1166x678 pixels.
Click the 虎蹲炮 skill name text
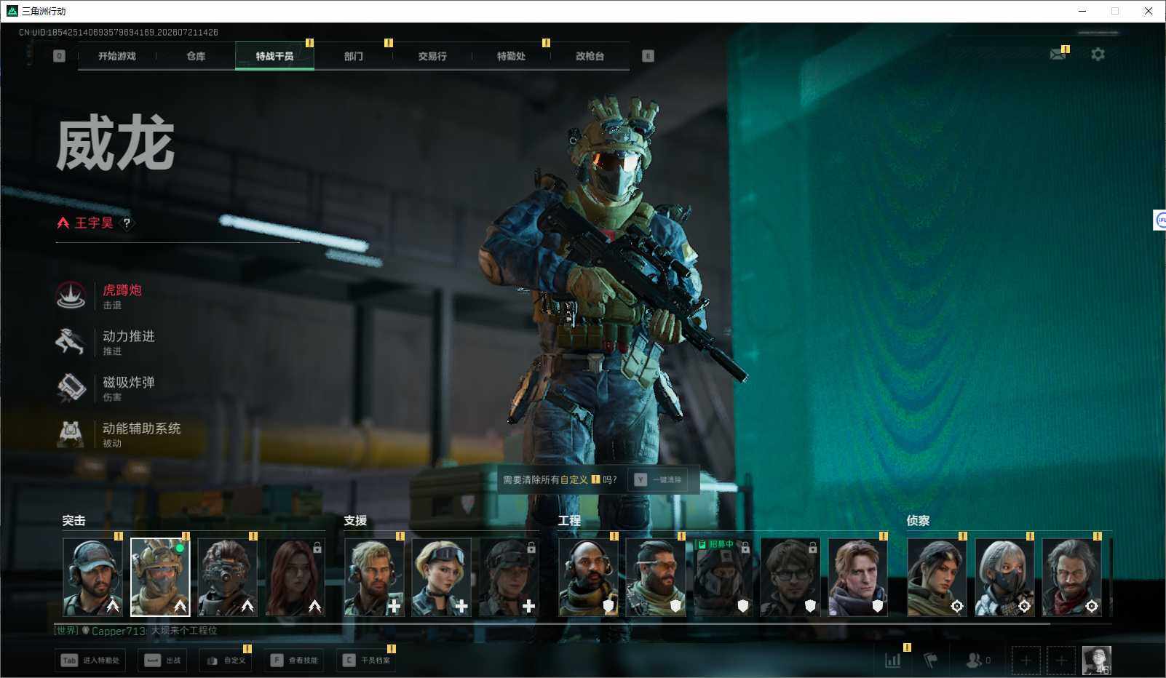(x=122, y=290)
